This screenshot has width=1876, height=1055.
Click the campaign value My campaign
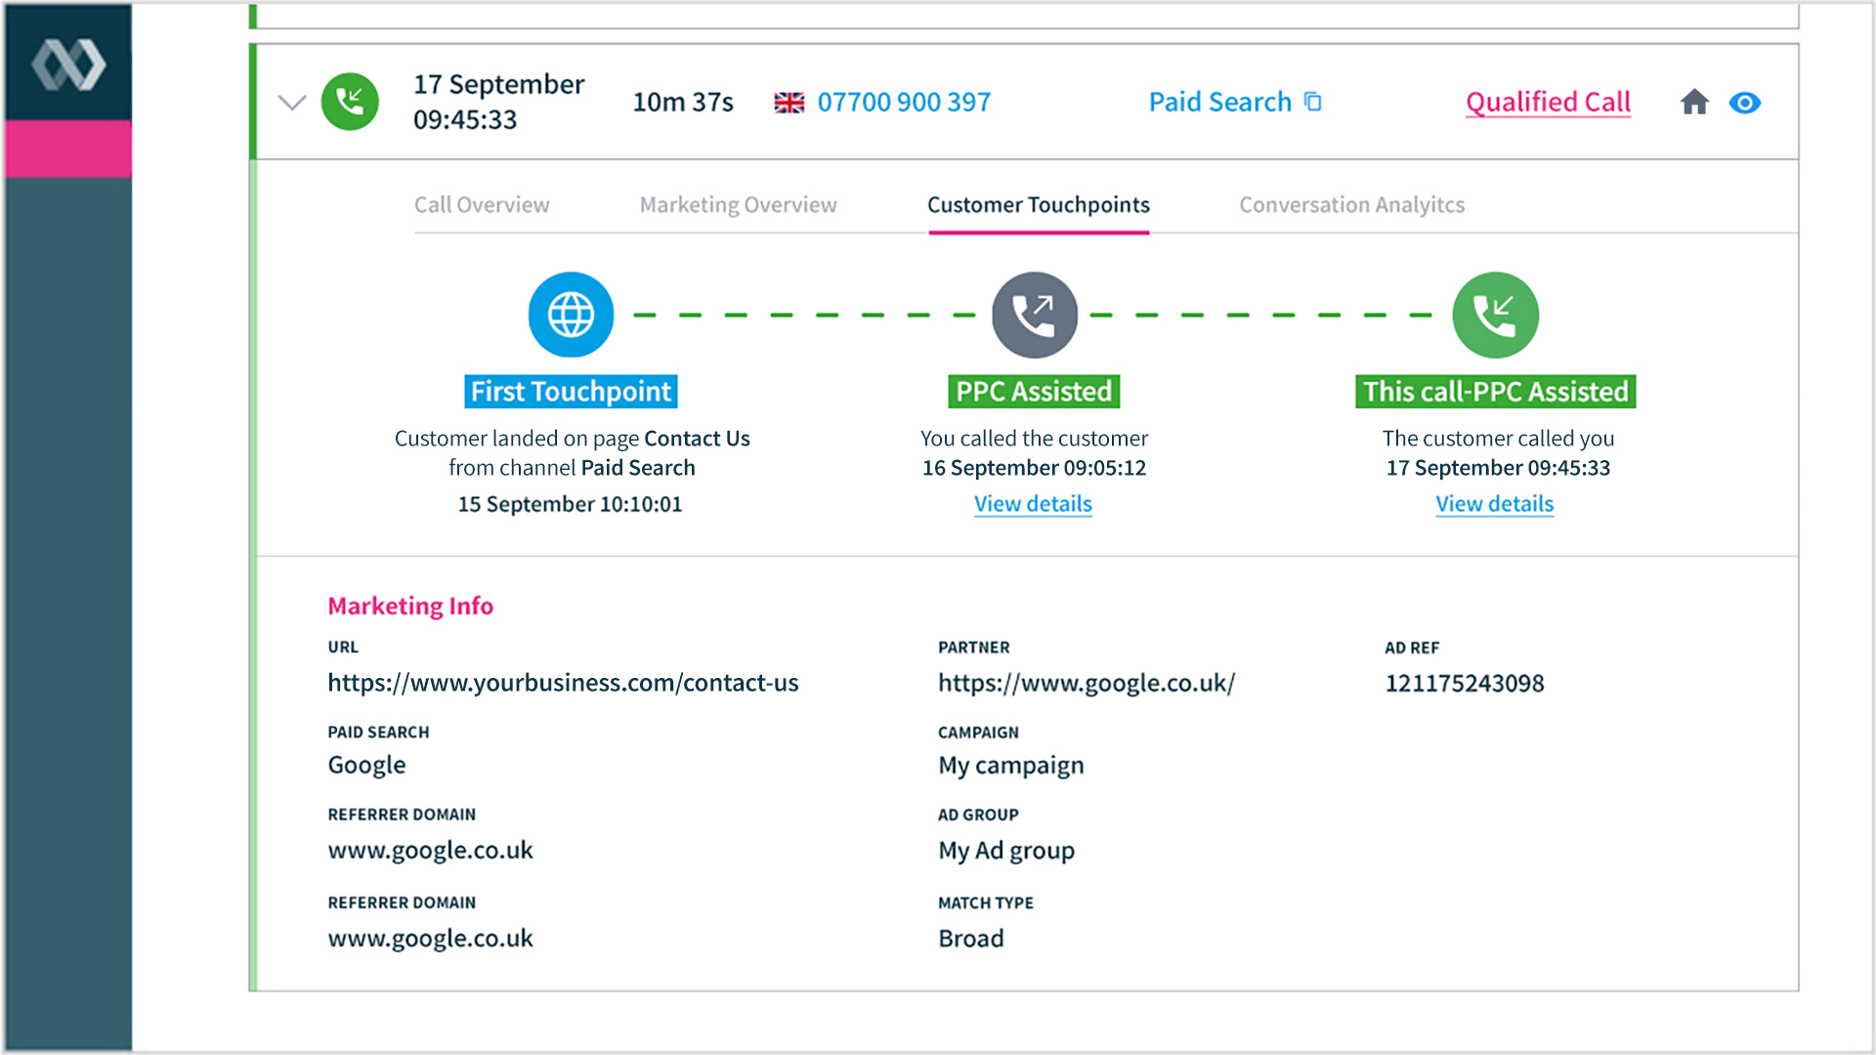tap(1011, 765)
